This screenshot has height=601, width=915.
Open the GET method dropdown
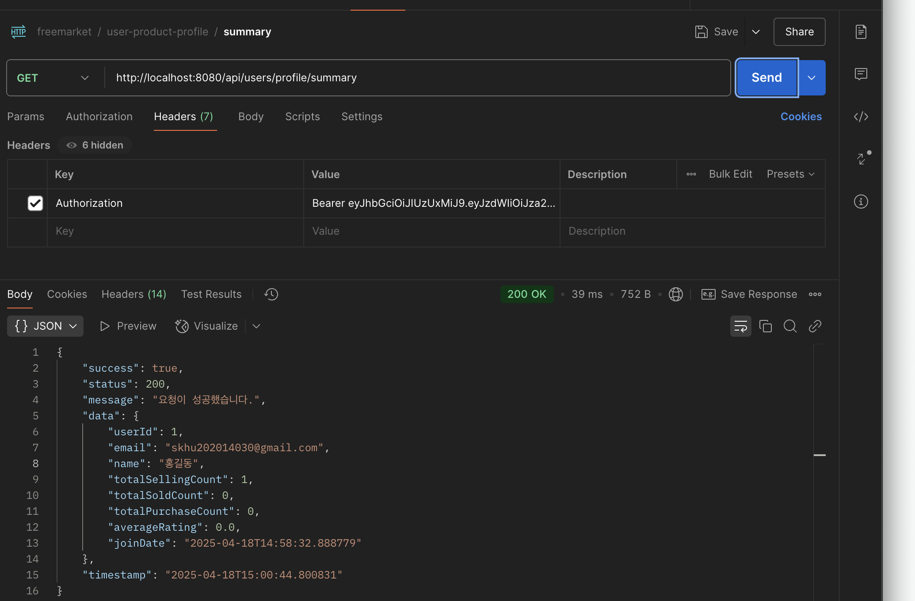pos(53,78)
